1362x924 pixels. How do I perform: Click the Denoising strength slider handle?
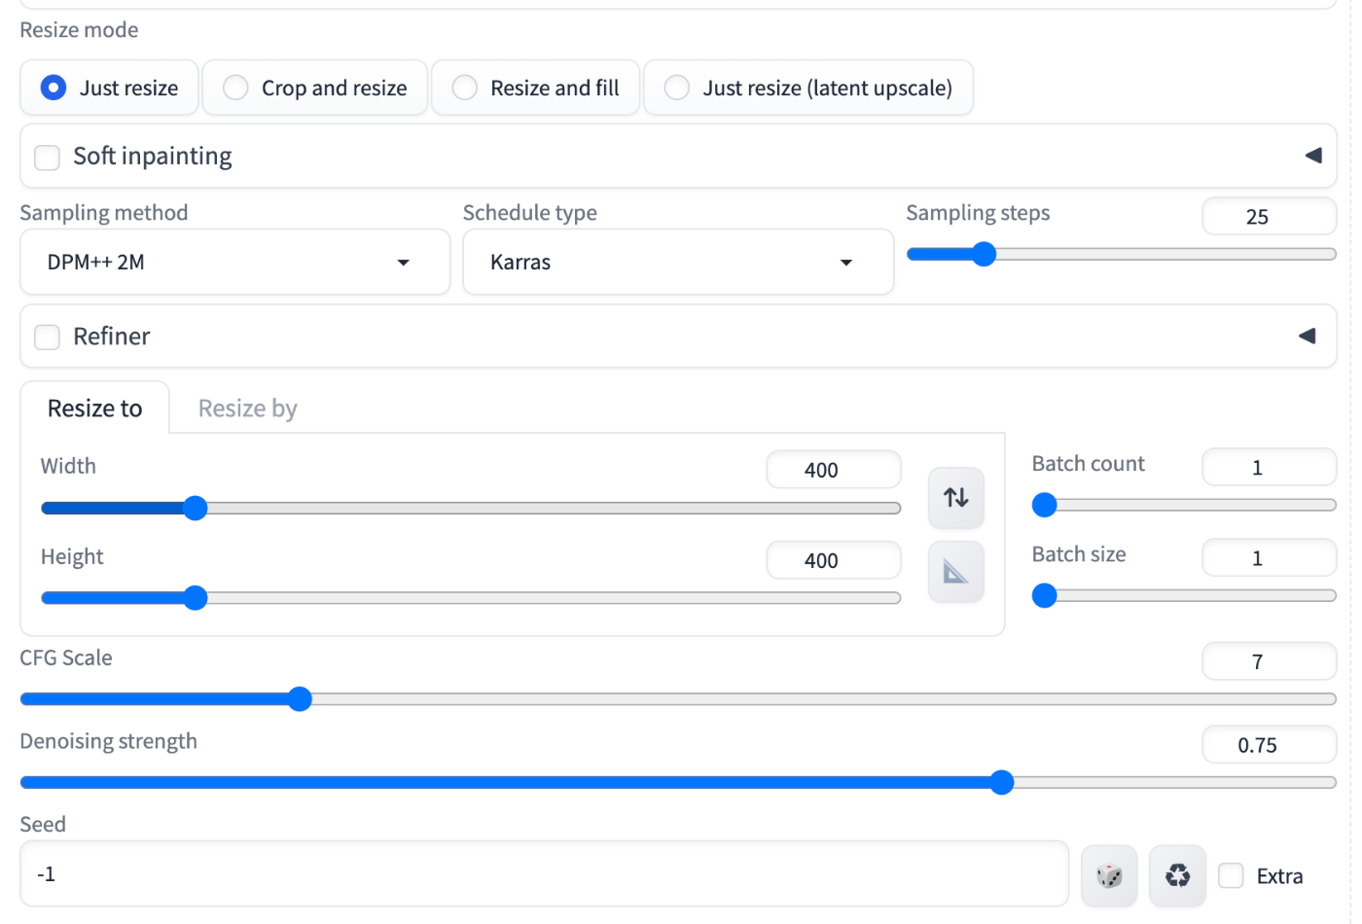point(1001,783)
